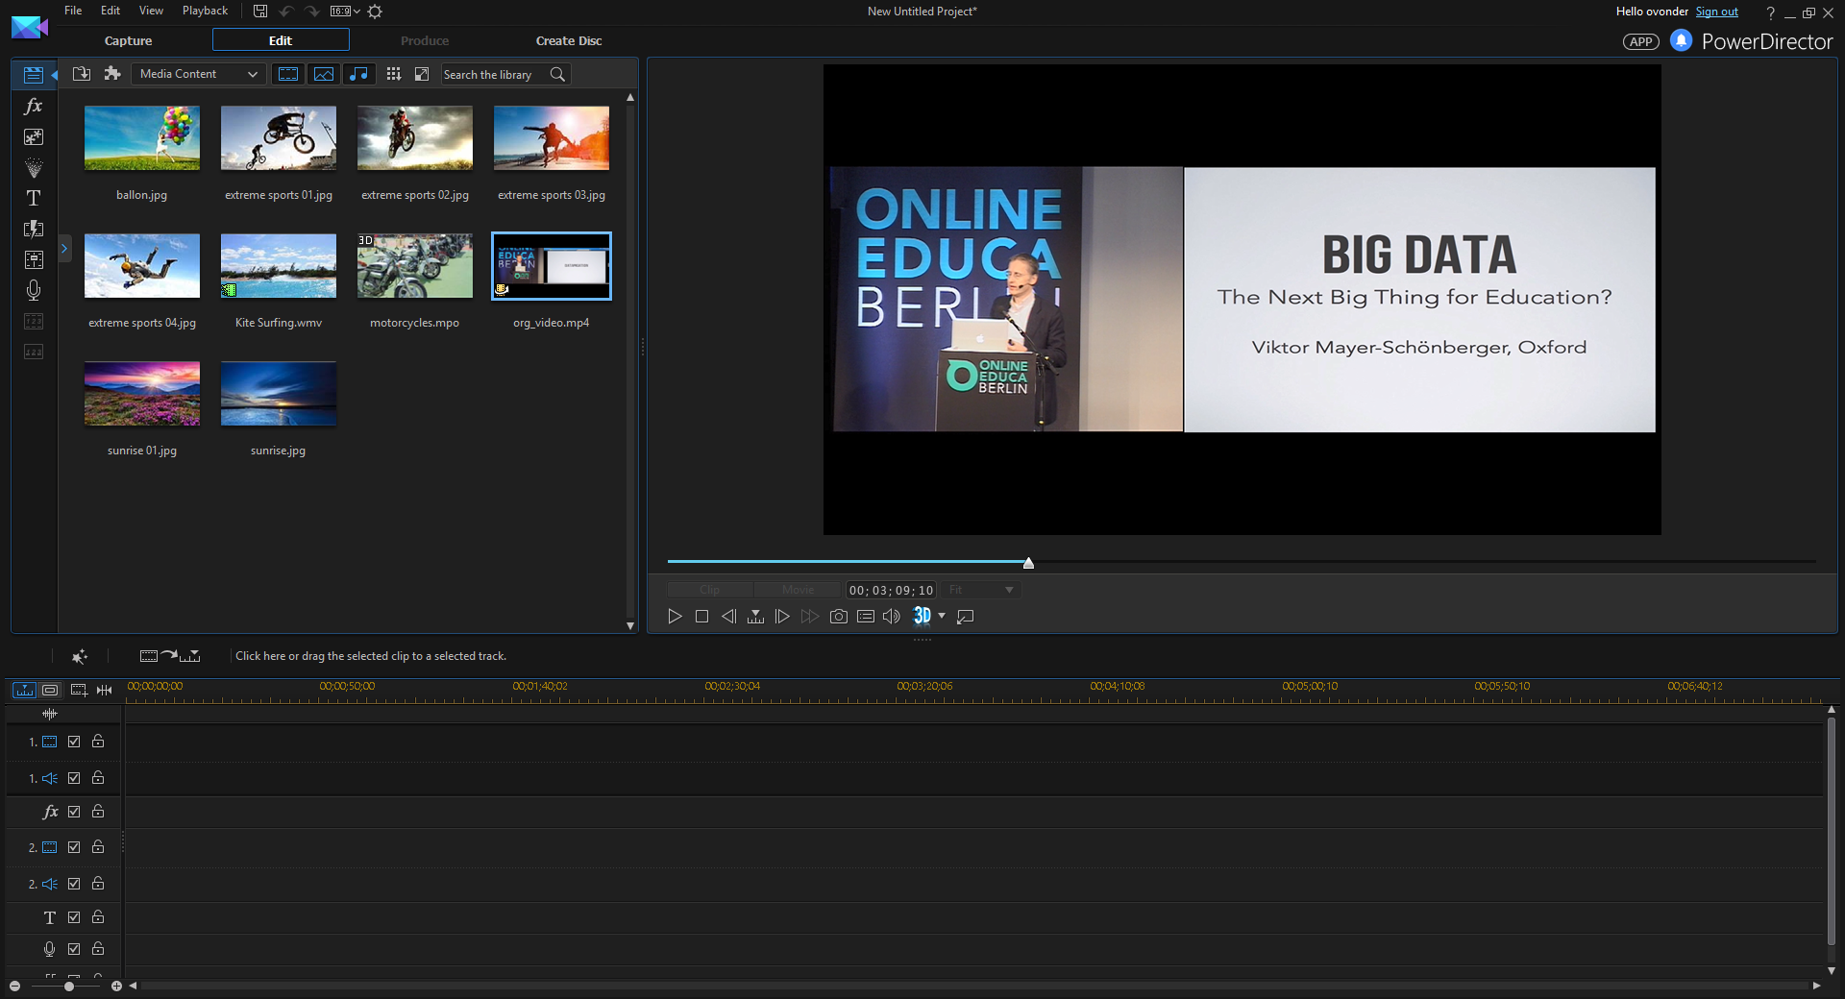This screenshot has height=999, width=1845.
Task: Toggle lock on voice track
Action: point(98,948)
